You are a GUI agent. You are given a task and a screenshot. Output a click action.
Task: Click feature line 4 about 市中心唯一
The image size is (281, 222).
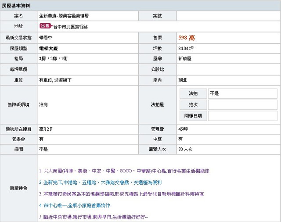pyautogui.click(x=75, y=205)
